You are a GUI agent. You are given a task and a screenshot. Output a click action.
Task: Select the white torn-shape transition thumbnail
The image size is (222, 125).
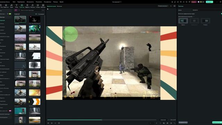(x=35, y=56)
